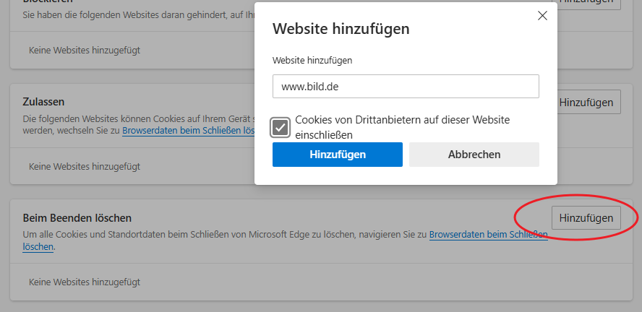Click the Website hinzufügen field label

[312, 61]
